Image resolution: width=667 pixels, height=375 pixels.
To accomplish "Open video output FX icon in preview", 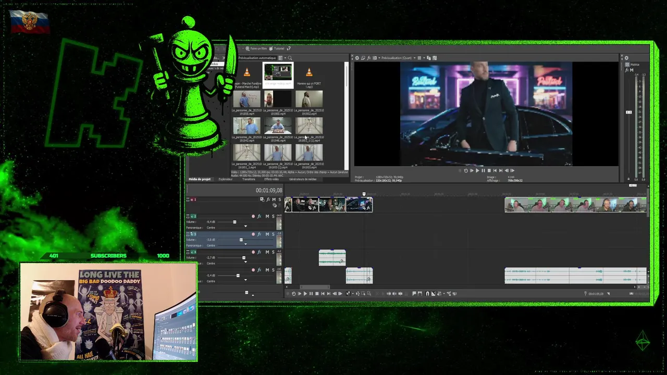I will coord(369,58).
